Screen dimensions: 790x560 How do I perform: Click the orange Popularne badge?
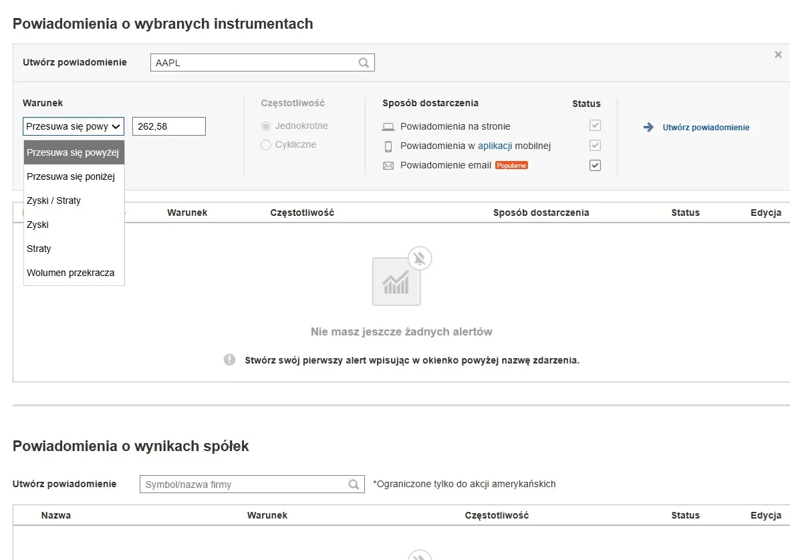pos(511,164)
